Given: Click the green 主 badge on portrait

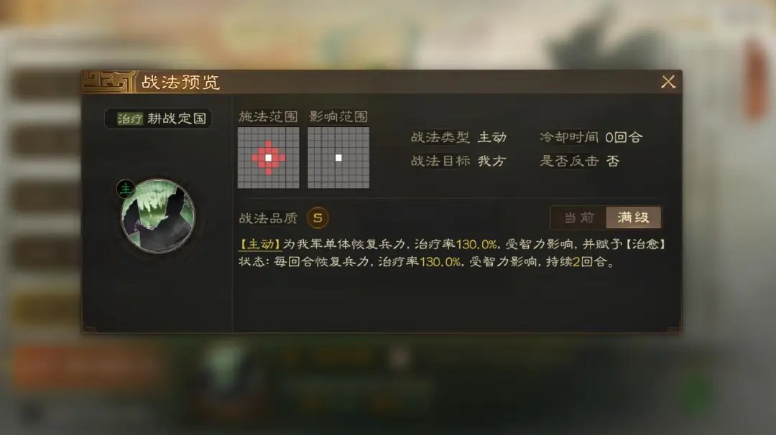Looking at the screenshot, I should pos(126,189).
